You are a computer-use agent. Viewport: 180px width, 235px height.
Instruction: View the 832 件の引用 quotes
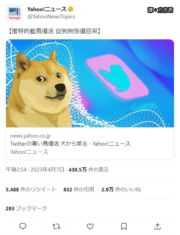pyautogui.click(x=79, y=190)
